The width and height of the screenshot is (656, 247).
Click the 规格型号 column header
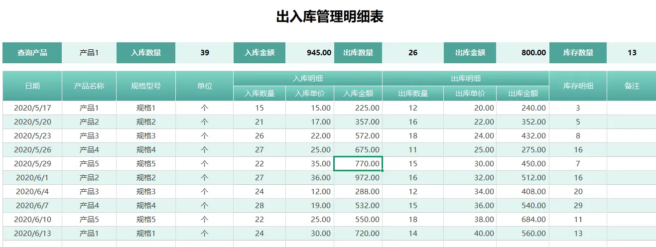[146, 86]
